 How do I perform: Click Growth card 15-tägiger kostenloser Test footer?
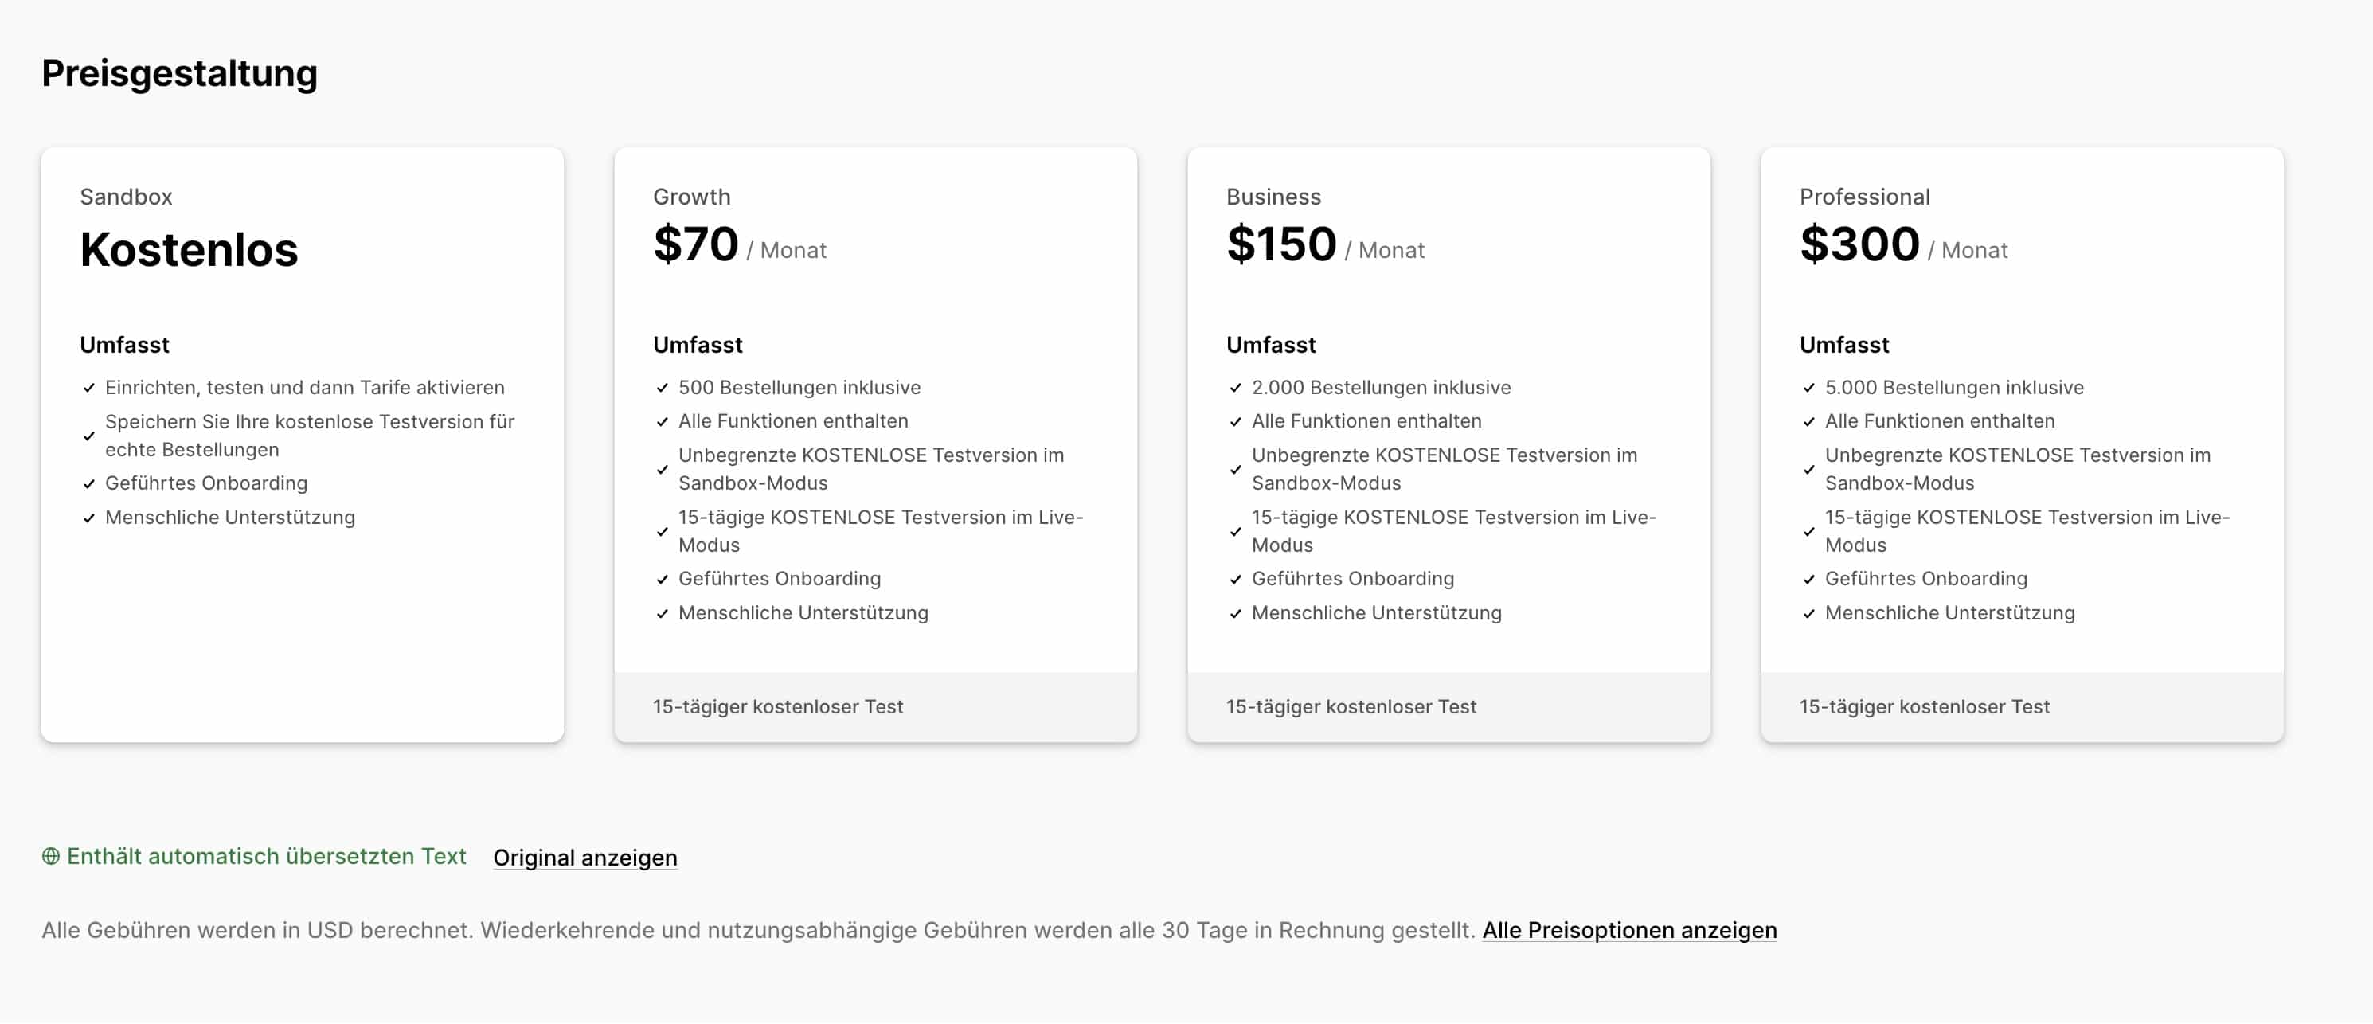777,706
